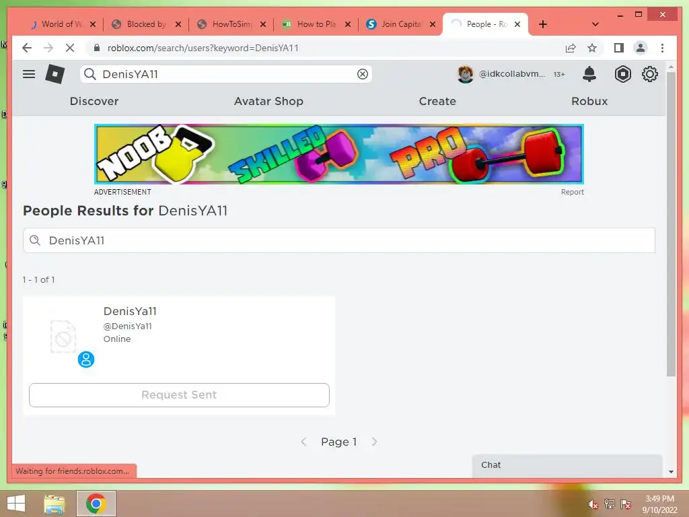This screenshot has height=517, width=689.
Task: Click the Roblox logo home icon
Action: 55,74
